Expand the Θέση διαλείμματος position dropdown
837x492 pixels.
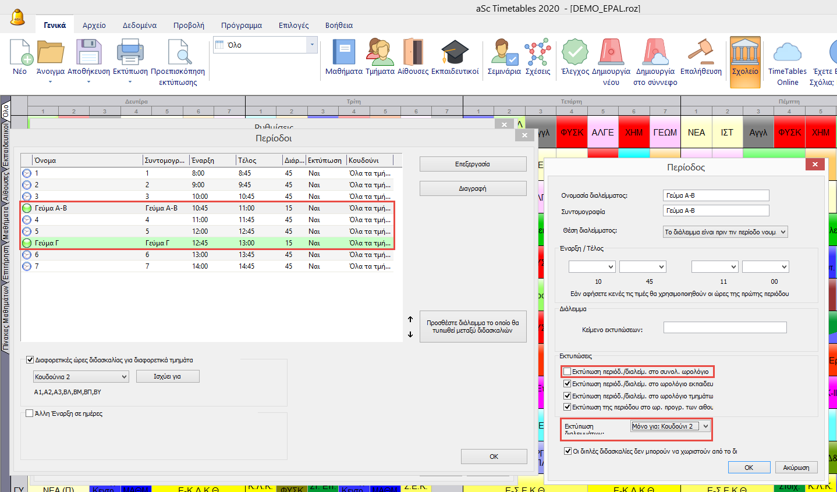[x=725, y=232]
